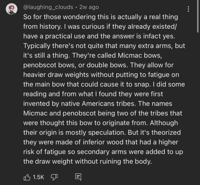Open replies using the comment bubble icon
The image size is (200, 185).
pos(78,177)
